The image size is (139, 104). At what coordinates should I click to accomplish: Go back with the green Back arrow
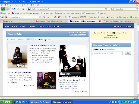(3, 9)
